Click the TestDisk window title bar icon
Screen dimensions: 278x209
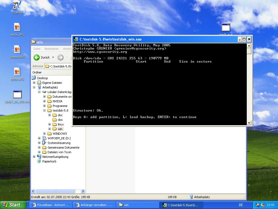coord(76,39)
